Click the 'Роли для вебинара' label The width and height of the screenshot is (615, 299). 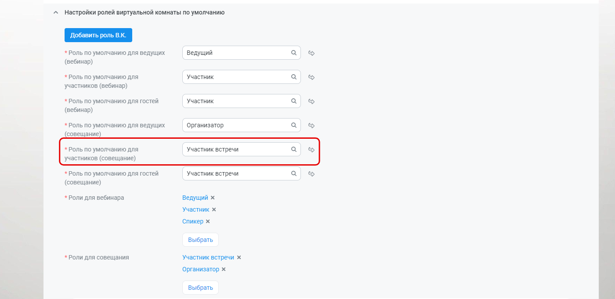coord(96,198)
